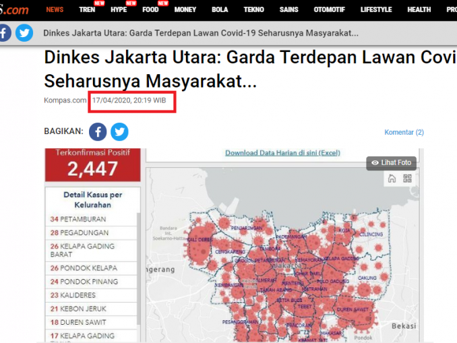Click the sticky header article title

(201, 33)
